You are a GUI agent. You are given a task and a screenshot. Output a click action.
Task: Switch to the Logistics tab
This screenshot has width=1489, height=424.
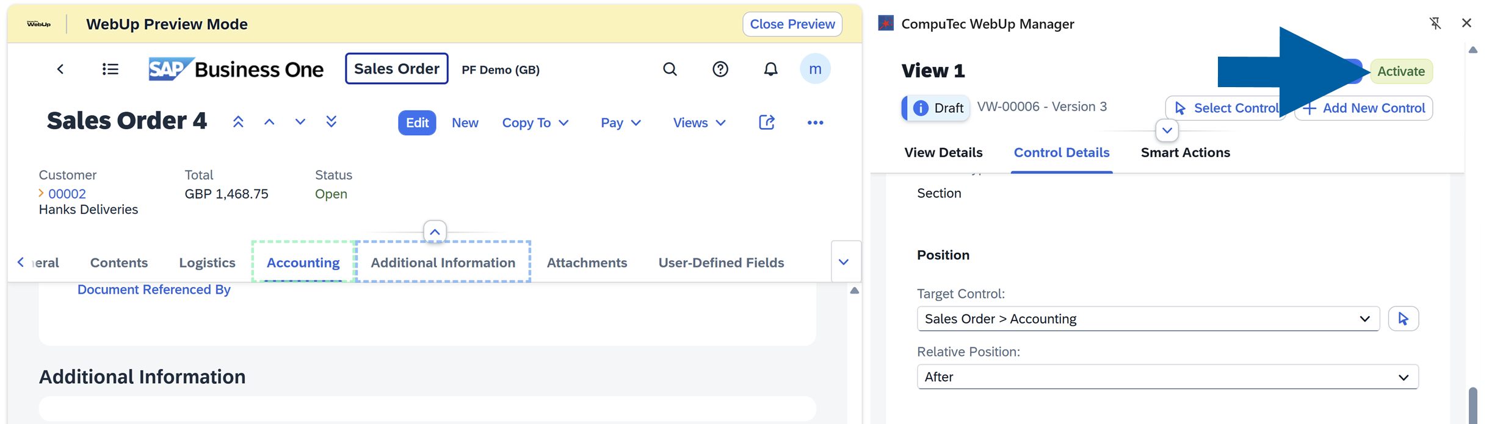207,263
